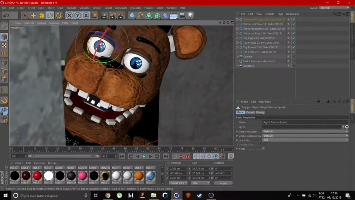
Task: Click the Floor environment icon
Action: pyautogui.click(x=174, y=16)
